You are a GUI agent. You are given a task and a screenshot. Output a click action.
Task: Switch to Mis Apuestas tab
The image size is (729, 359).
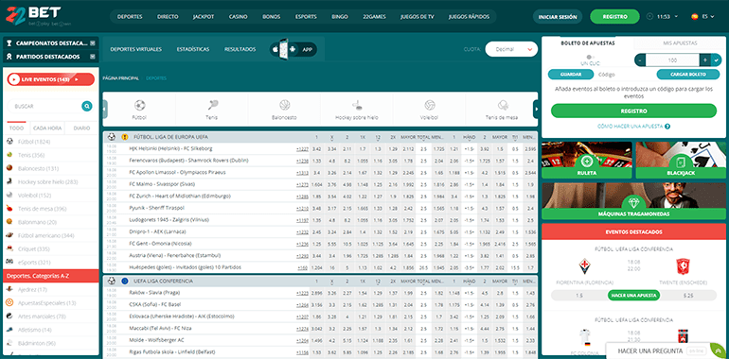(680, 43)
